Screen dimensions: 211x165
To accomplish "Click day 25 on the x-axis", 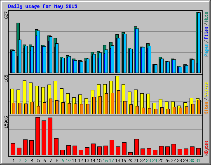I will (x=161, y=160).
